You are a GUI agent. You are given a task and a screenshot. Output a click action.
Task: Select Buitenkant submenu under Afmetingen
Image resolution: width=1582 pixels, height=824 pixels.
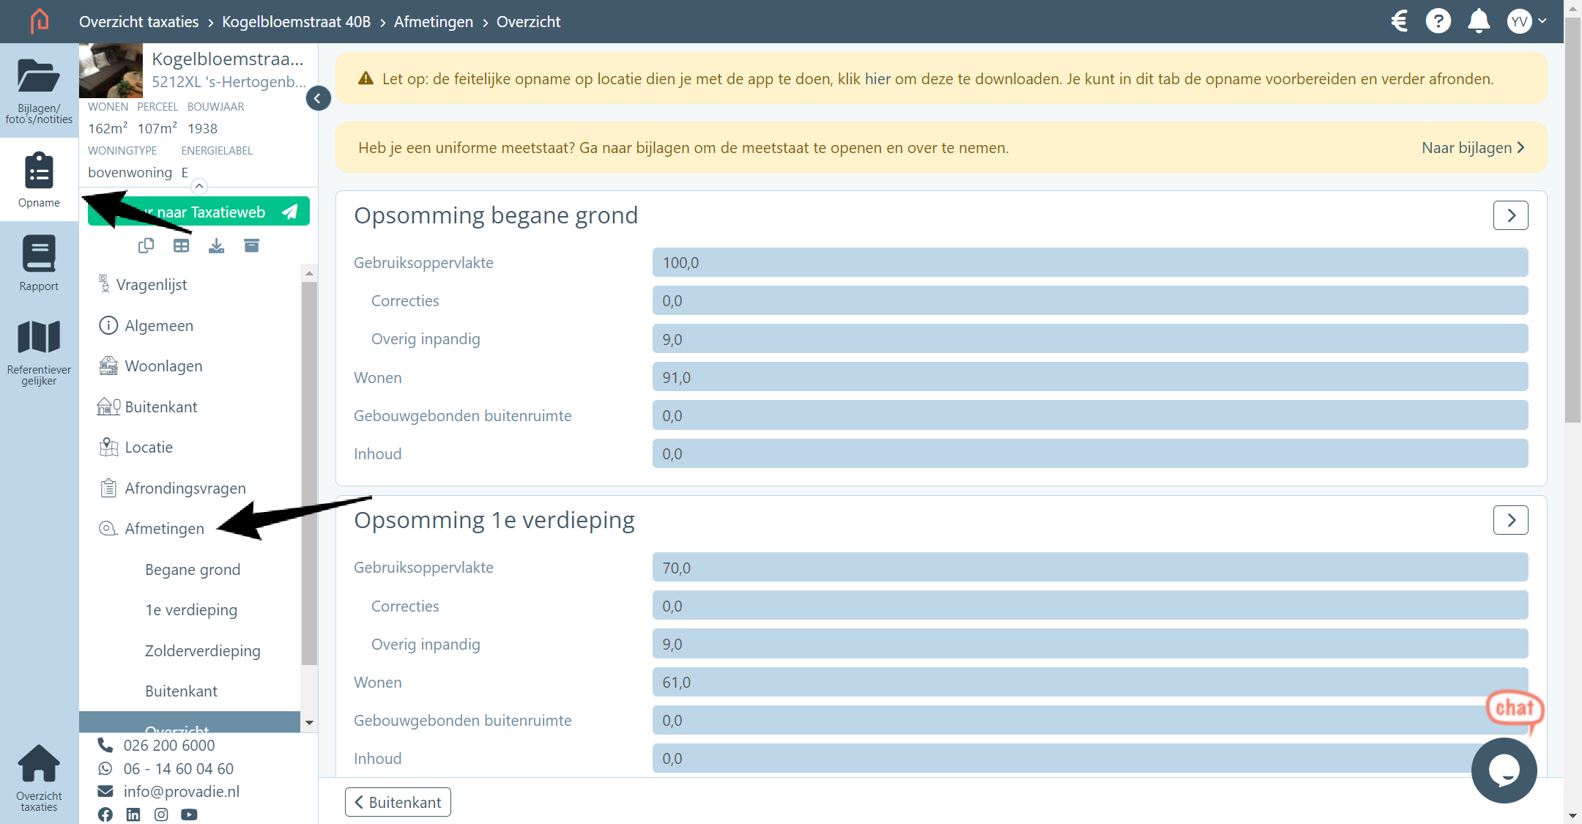pos(181,691)
